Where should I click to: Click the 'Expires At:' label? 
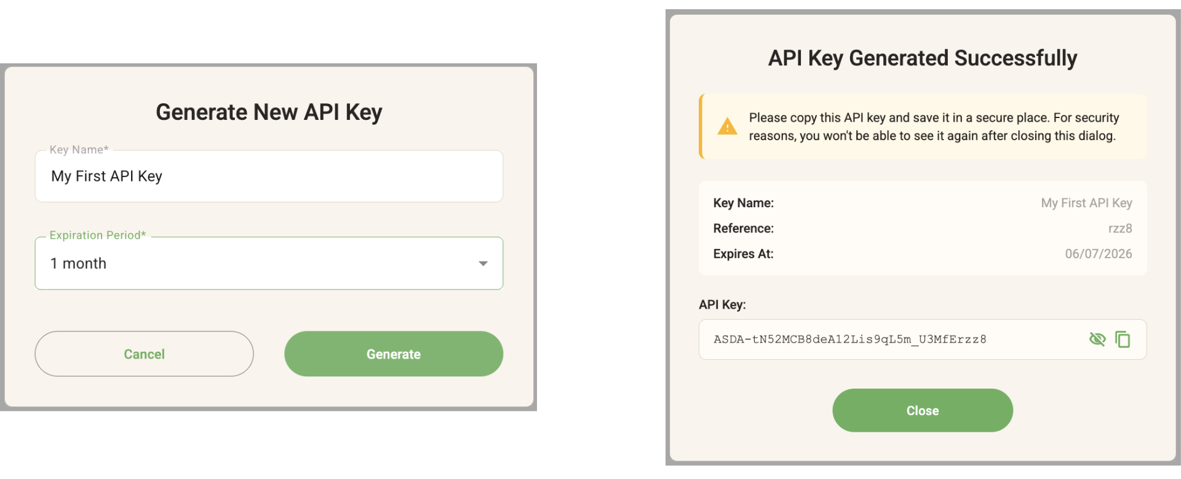[x=743, y=254]
